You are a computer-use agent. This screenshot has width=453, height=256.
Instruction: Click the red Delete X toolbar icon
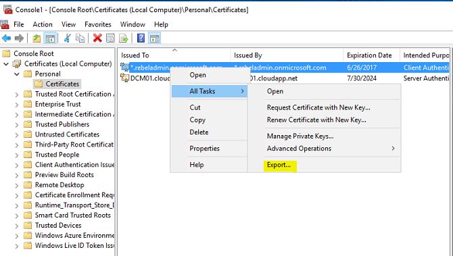97,38
